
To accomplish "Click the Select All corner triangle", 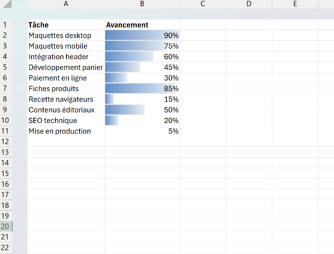I will click(7, 4).
